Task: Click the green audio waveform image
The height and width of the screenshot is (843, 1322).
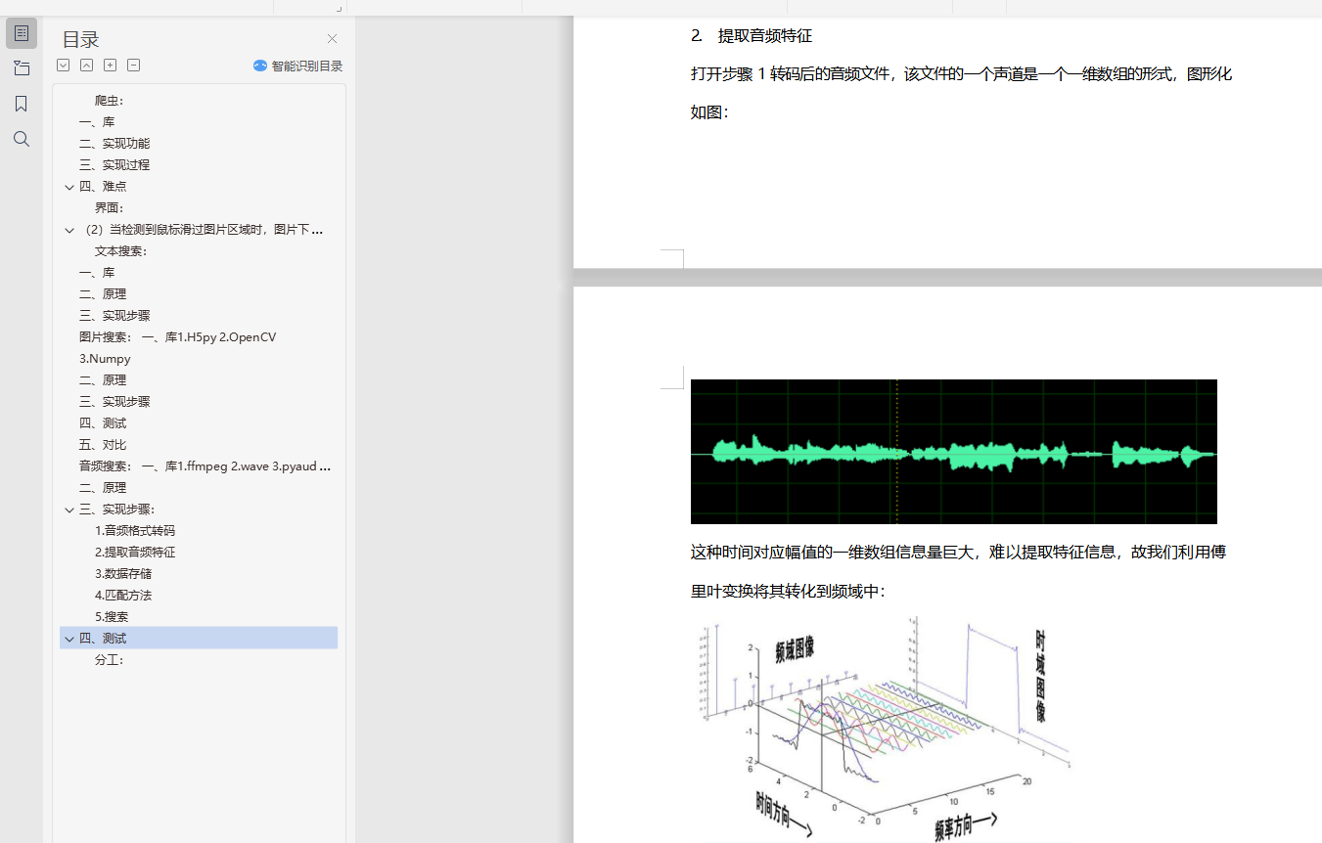Action: click(x=954, y=452)
